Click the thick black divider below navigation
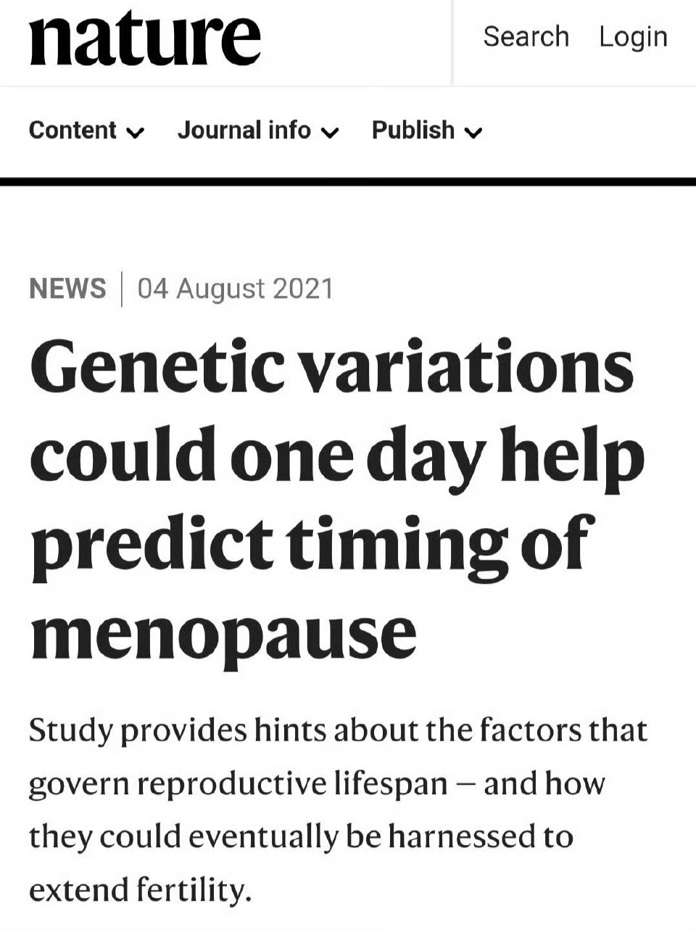Image resolution: width=696 pixels, height=932 pixels. pos(348,181)
